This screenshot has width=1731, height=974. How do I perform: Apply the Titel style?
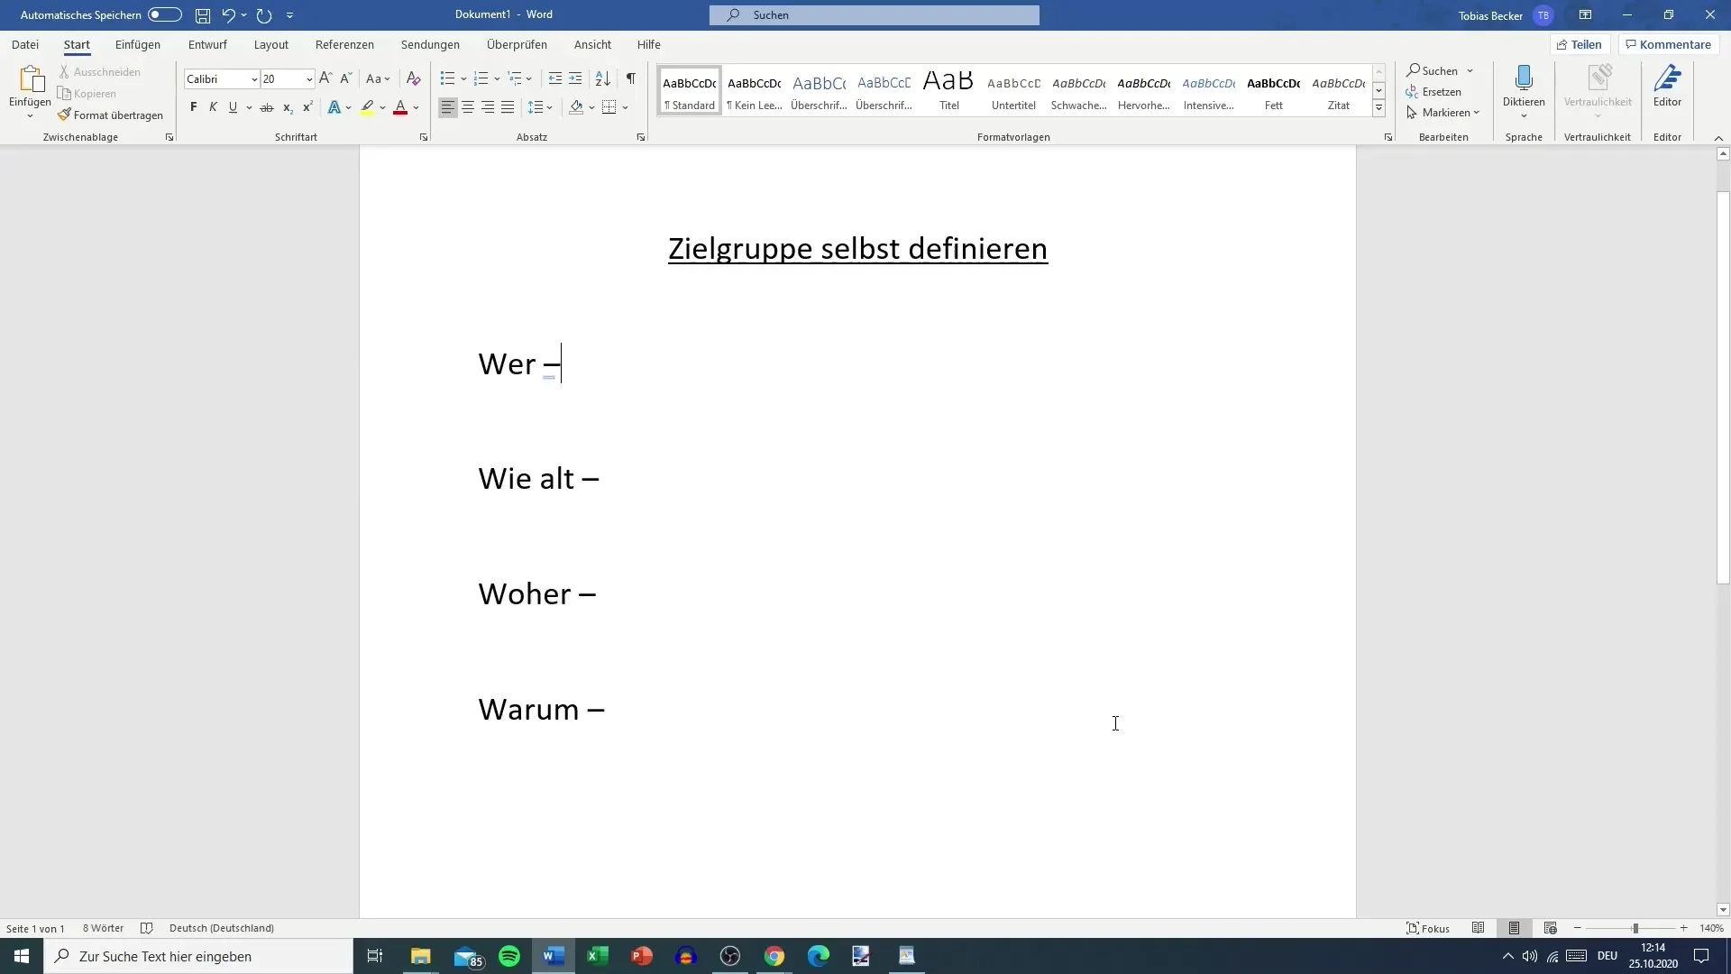tap(948, 90)
